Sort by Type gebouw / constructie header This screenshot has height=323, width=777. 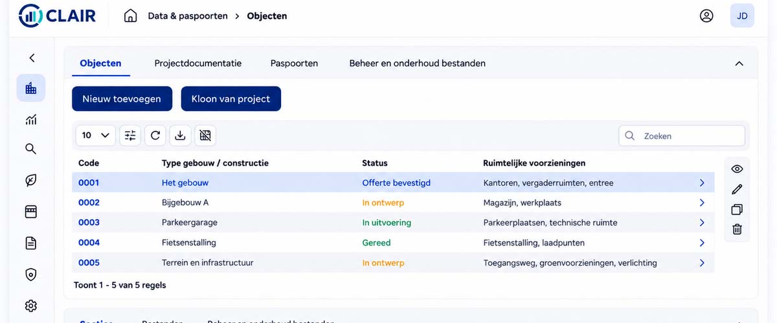coord(215,163)
